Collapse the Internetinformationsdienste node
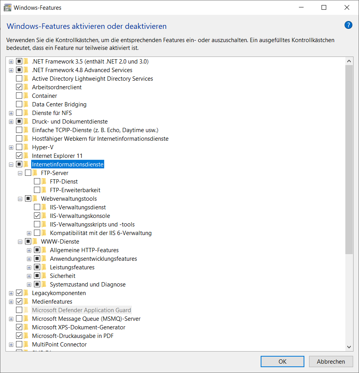Image resolution: width=359 pixels, height=373 pixels. coord(11,164)
